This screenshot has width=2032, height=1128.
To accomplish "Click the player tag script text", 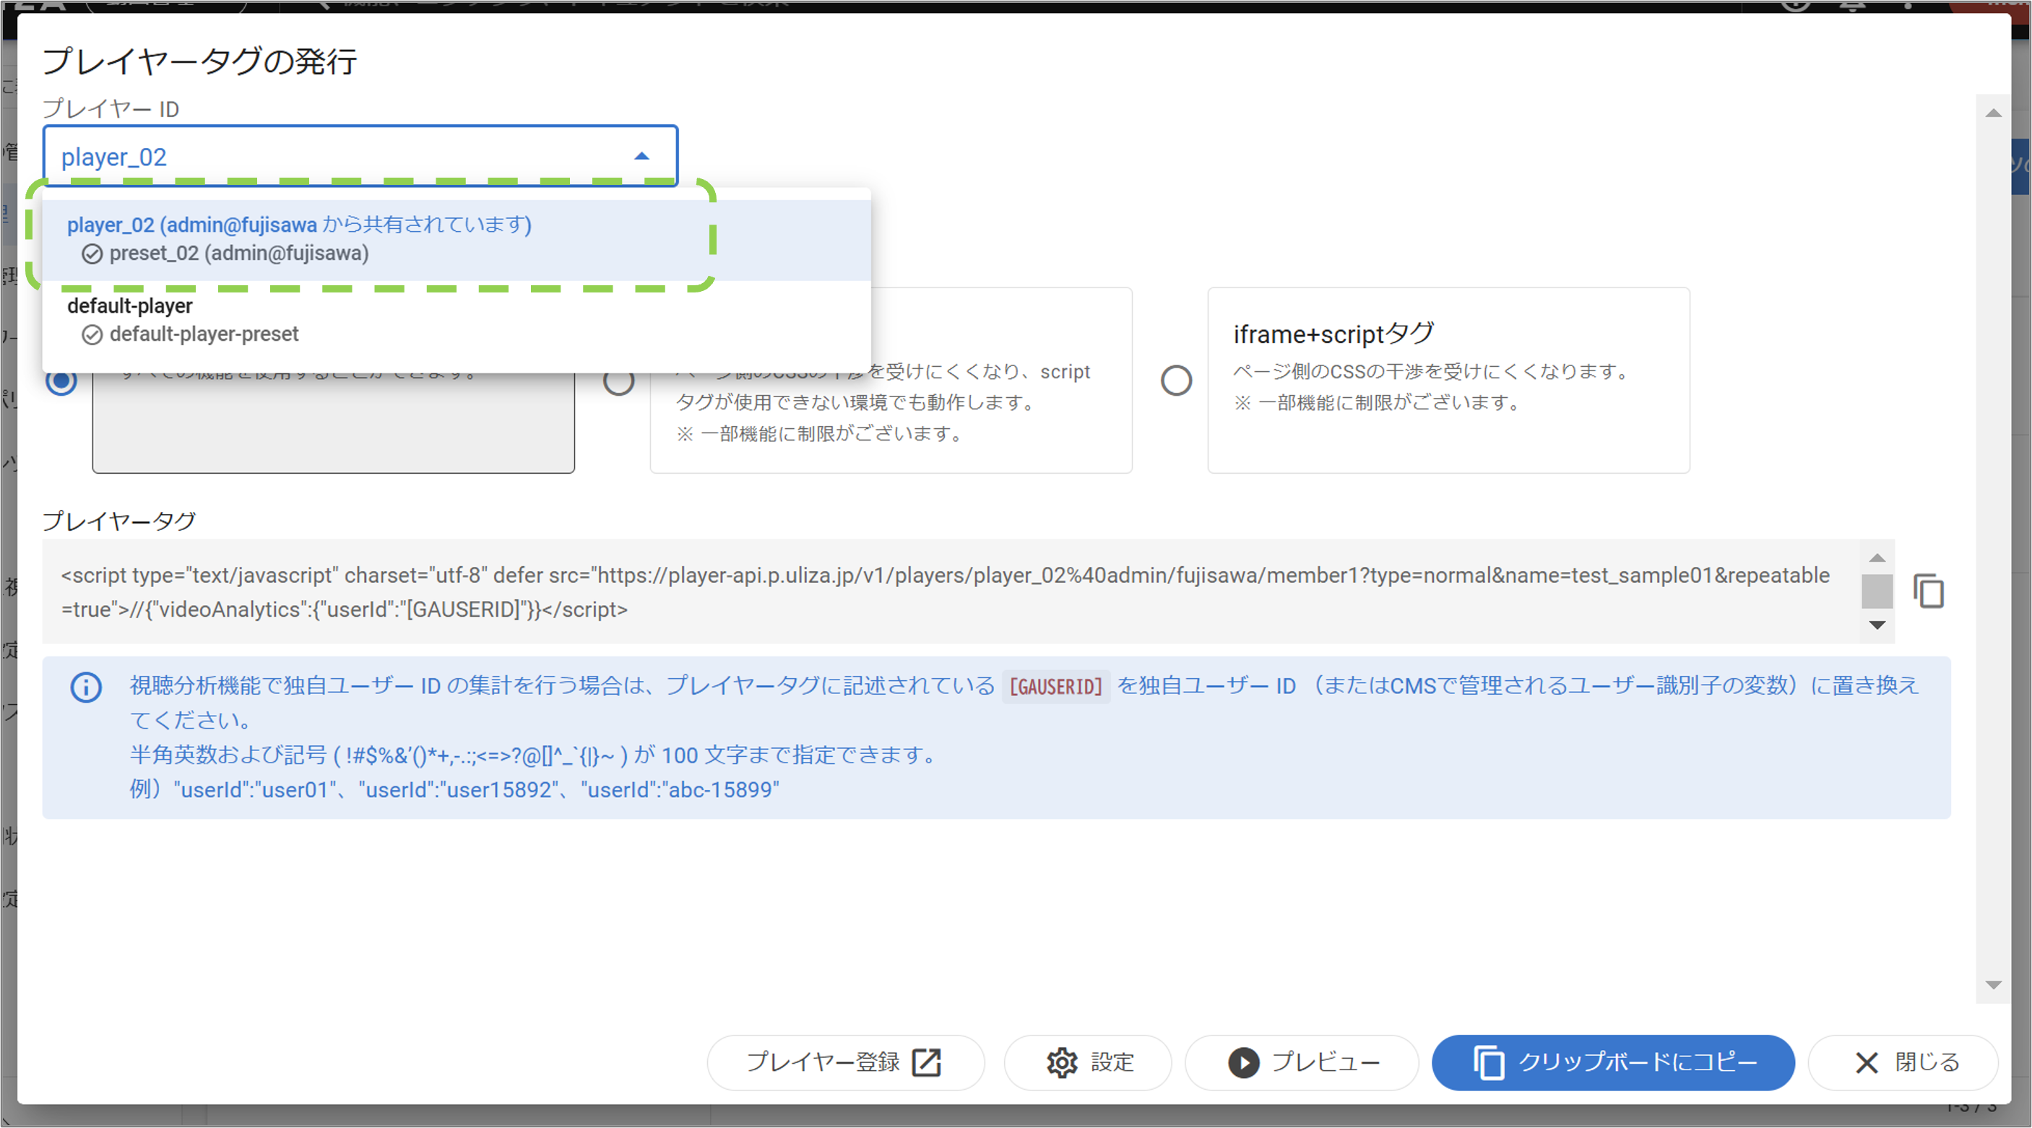I will 945,592.
